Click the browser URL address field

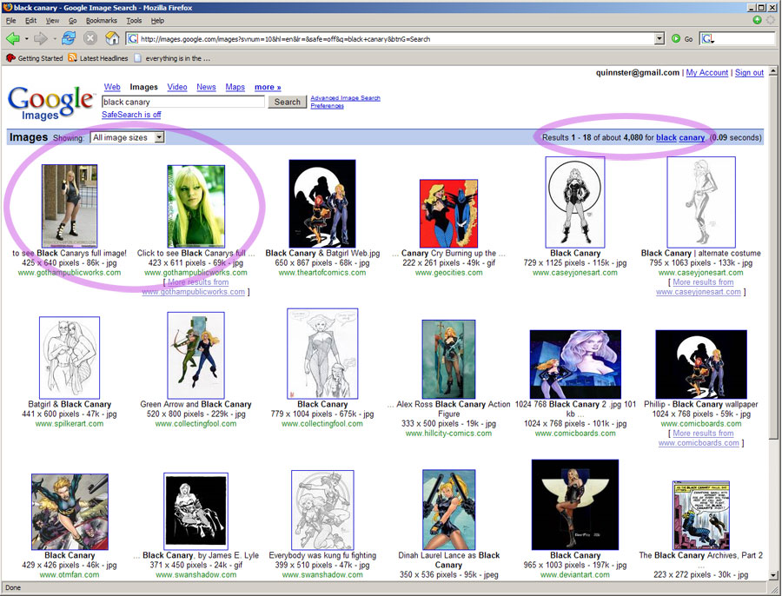click(x=396, y=39)
